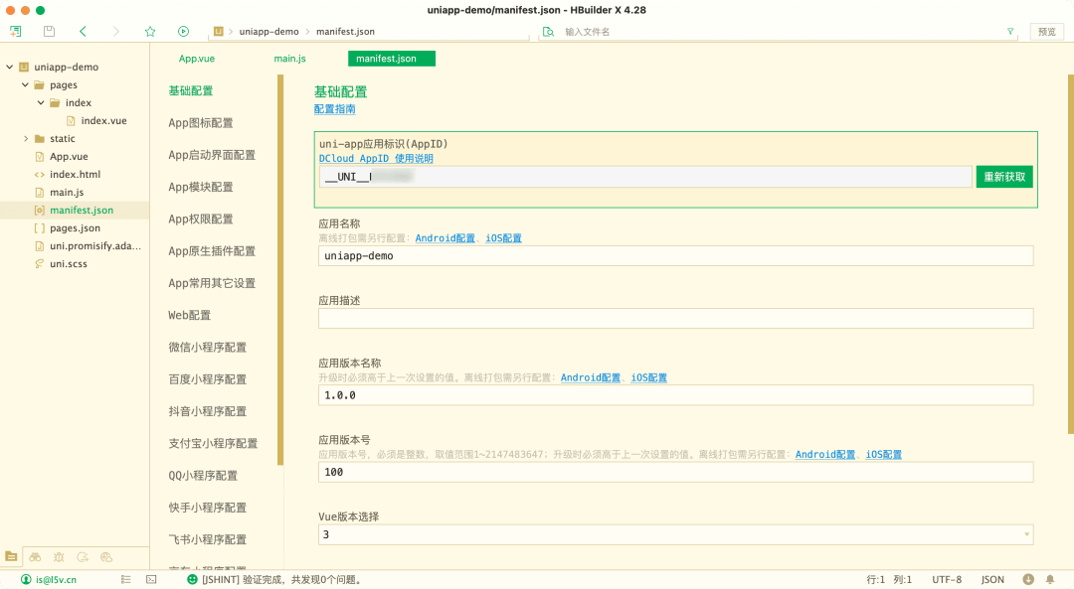
Task: Open the App模块配置 section
Action: pos(201,188)
